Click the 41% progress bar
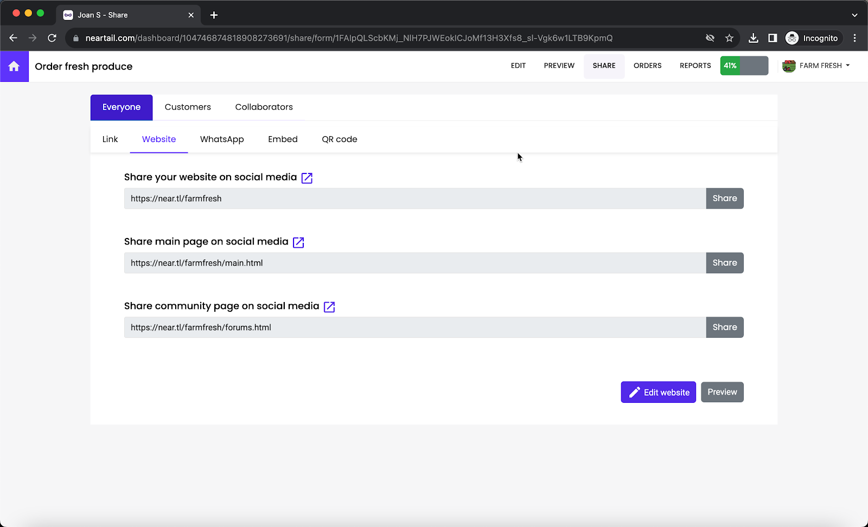 click(744, 66)
